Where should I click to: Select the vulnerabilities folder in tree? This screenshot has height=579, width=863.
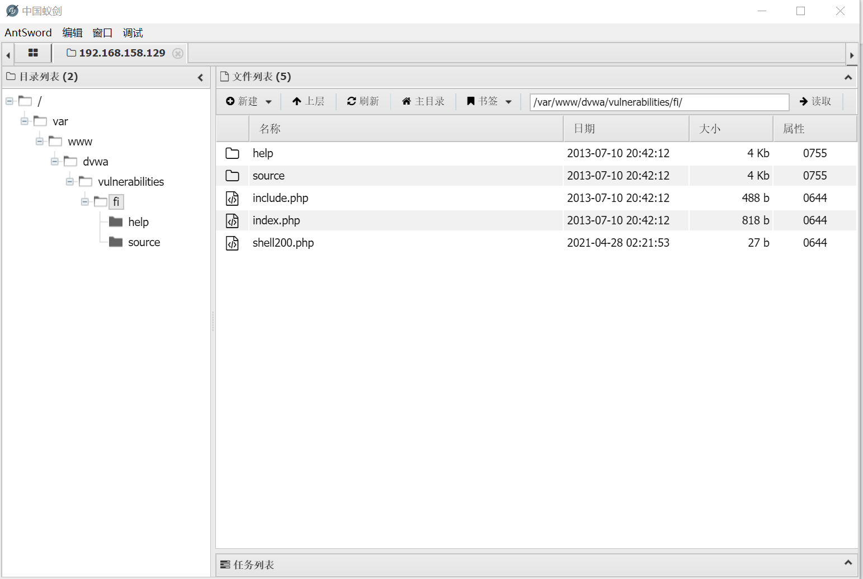click(x=131, y=182)
